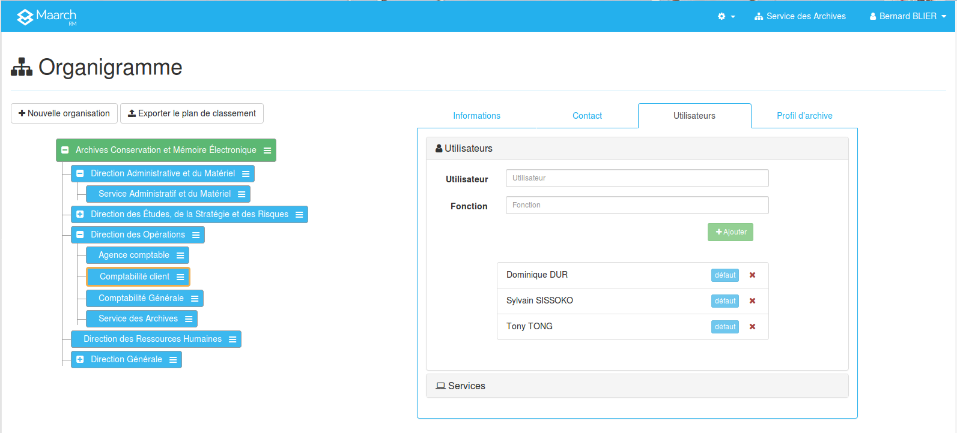This screenshot has width=957, height=433.
Task: Expand Direction des Études, de la Stratégie node
Action: pyautogui.click(x=80, y=214)
